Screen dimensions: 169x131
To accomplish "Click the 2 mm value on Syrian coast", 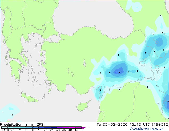I will tap(100, 90).
